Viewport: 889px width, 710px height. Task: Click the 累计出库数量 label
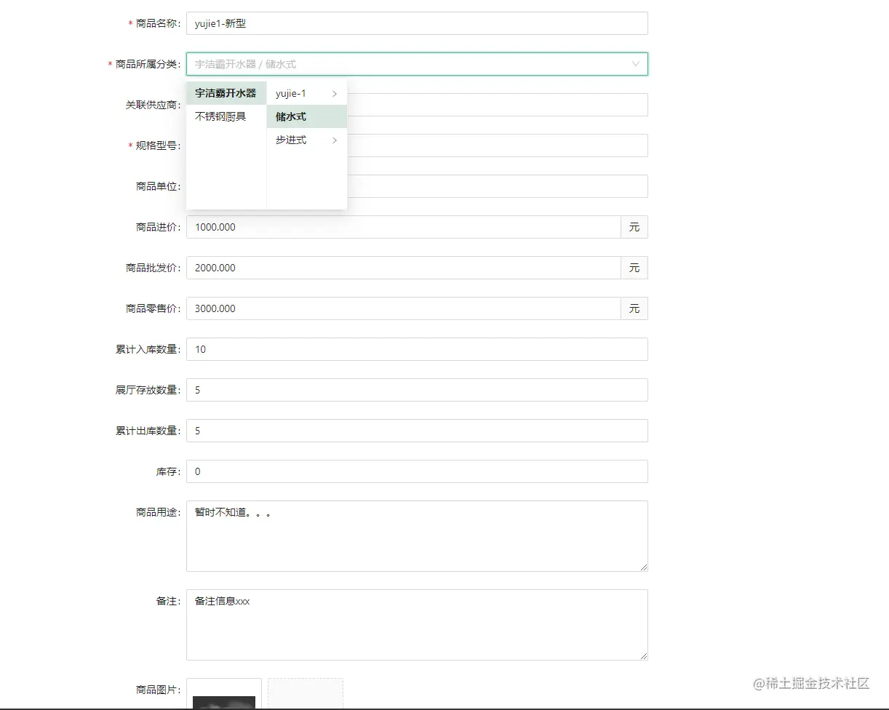(x=148, y=431)
